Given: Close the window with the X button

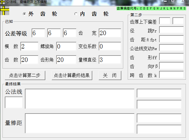Looking at the screenshot, I should pyautogui.click(x=183, y=1).
